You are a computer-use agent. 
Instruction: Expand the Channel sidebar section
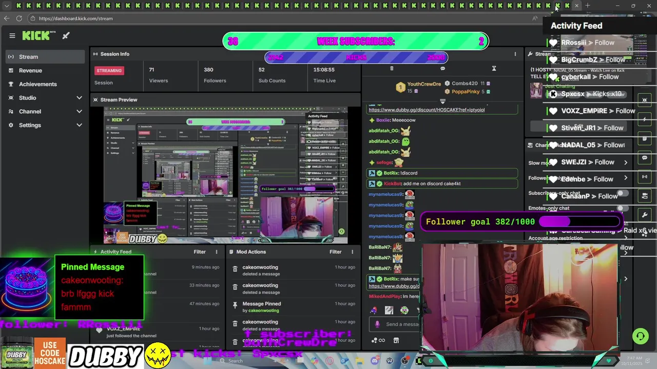[x=79, y=111]
